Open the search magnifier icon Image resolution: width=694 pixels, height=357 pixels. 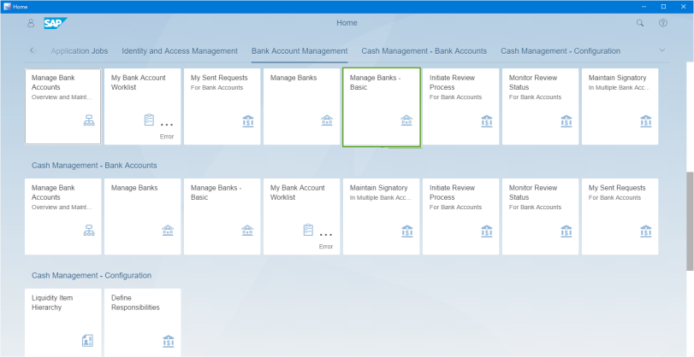click(640, 23)
